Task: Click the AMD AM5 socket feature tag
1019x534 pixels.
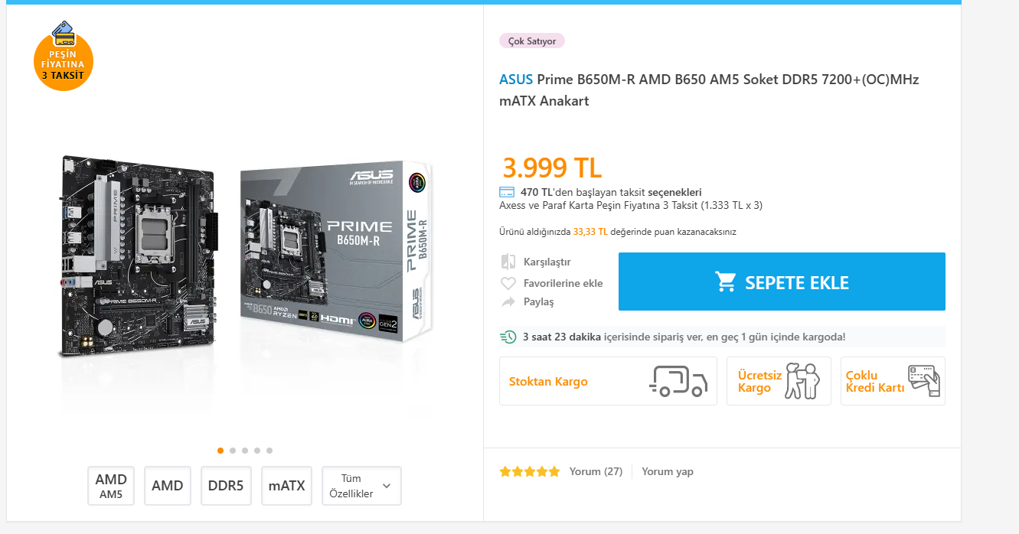Action: pyautogui.click(x=111, y=486)
